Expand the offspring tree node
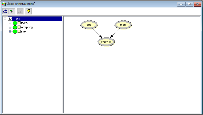203x115 pixels. pyautogui.click(x=10, y=27)
